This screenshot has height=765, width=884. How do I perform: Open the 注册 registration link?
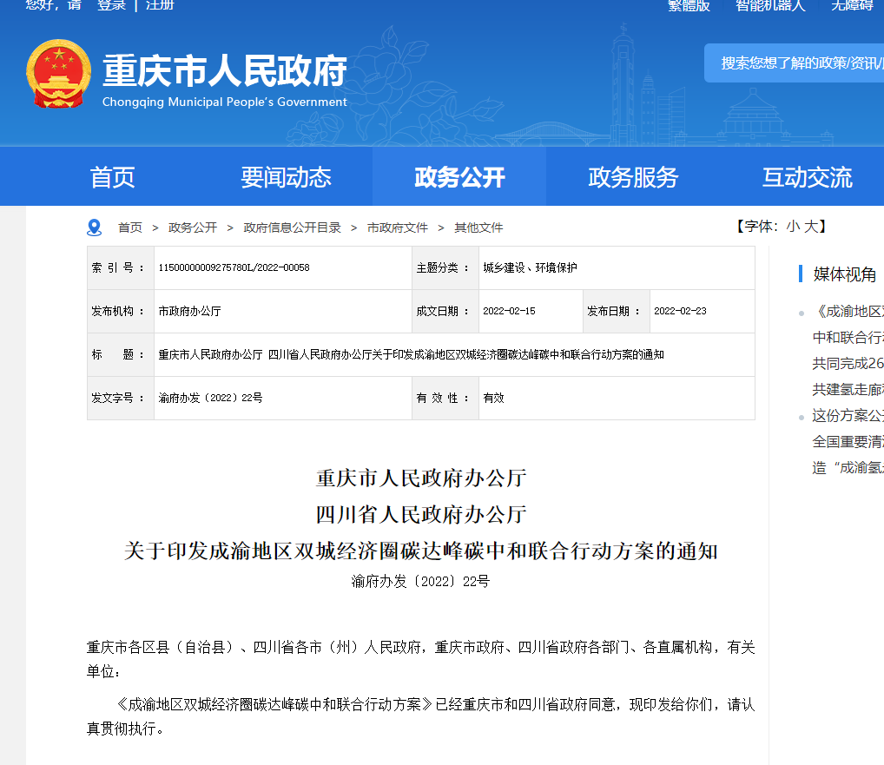160,5
